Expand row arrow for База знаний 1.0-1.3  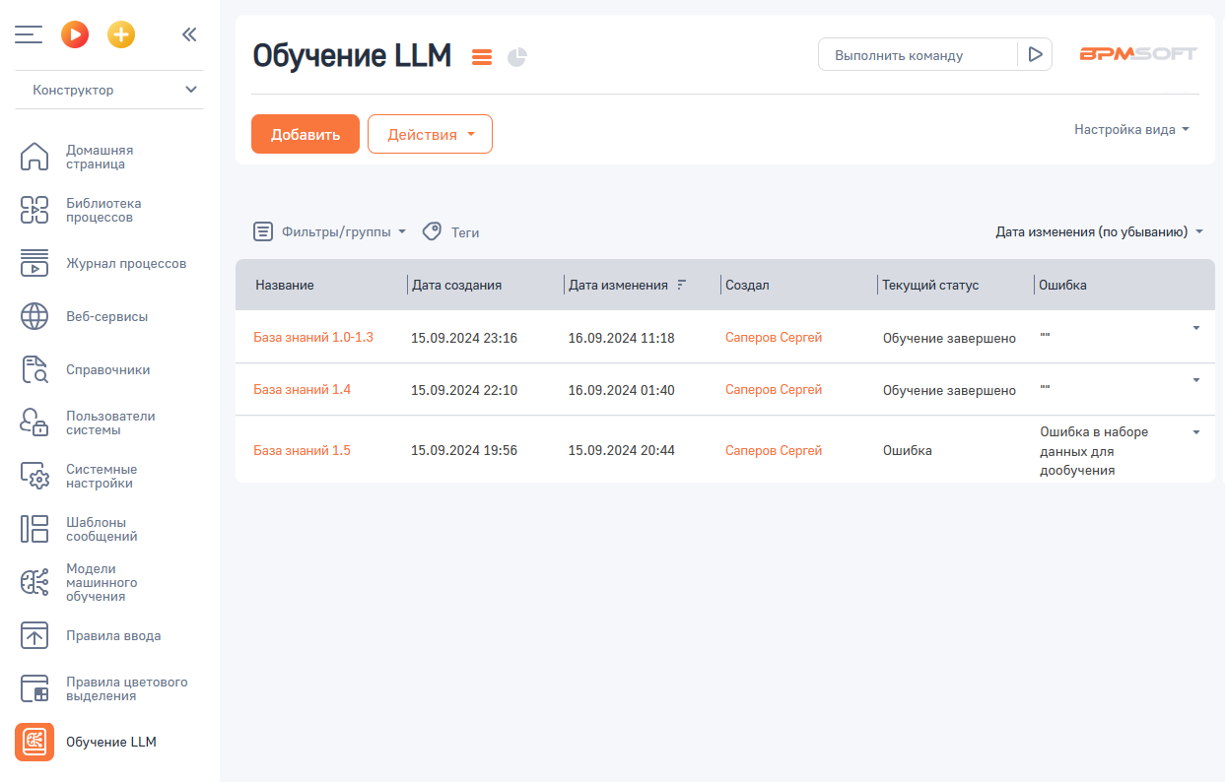coord(1196,328)
